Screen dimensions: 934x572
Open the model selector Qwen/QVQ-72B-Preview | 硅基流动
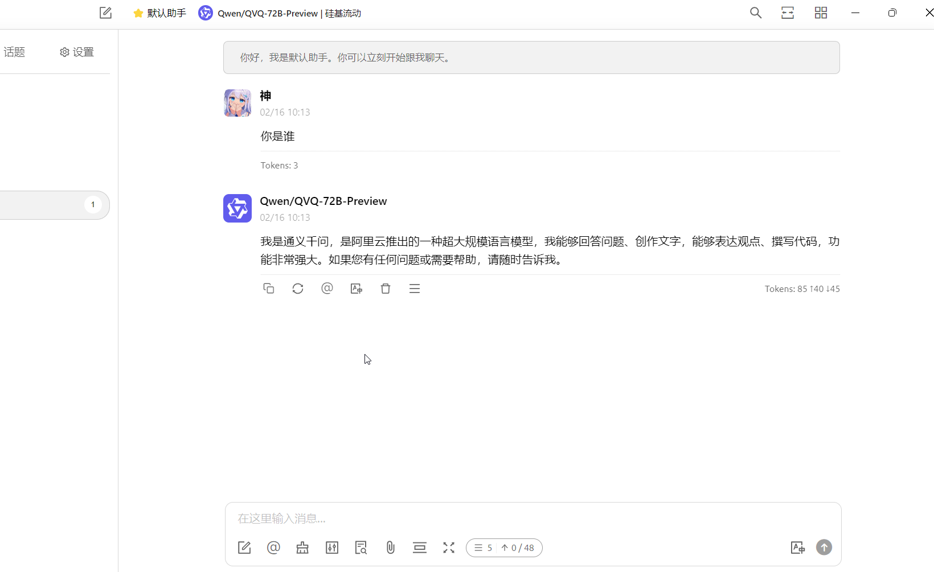click(x=280, y=13)
